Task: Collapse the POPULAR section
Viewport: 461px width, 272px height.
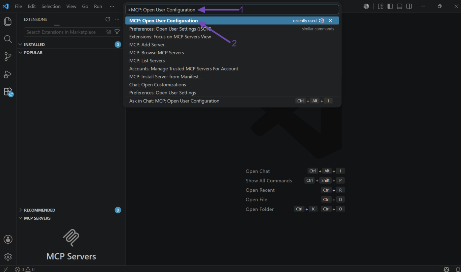Action: (20, 53)
